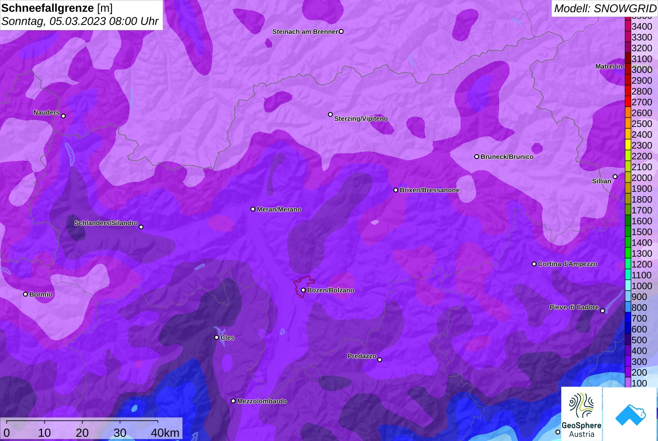Select the Sterzing/Vipiteno marker dot
This screenshot has height=441, width=658.
tap(330, 114)
